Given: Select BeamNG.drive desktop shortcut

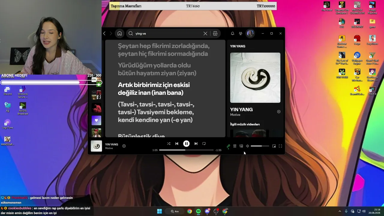Looking at the screenshot, I should 357,91.
